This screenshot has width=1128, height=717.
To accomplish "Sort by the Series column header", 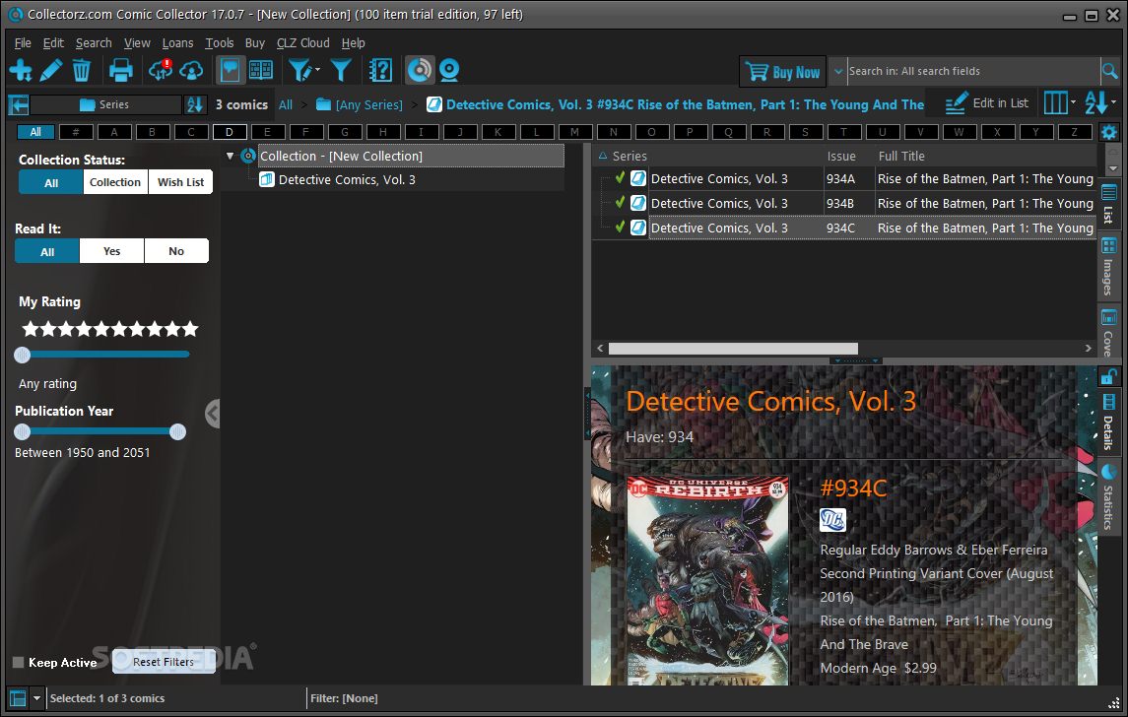I will (x=630, y=156).
